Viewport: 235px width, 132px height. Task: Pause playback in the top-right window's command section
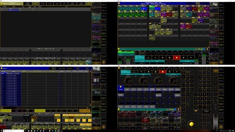(x=170, y=58)
